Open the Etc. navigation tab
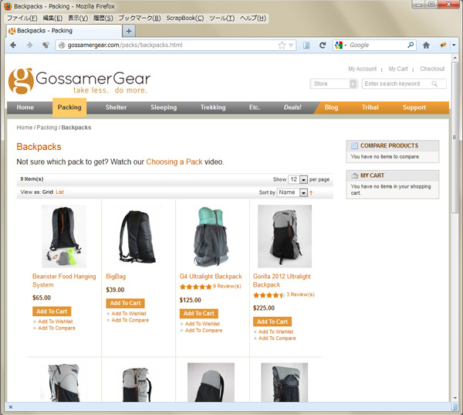This screenshot has width=463, height=415. point(255,107)
